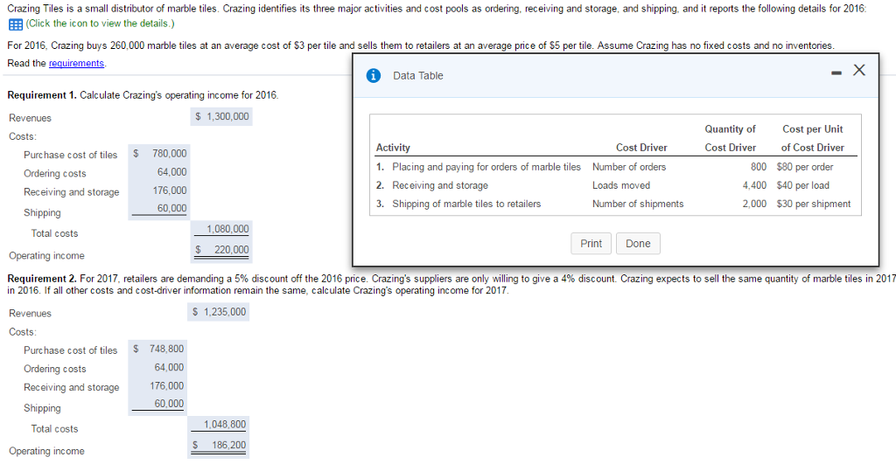Select 2016 Revenues field $1,300,000

pyautogui.click(x=221, y=116)
